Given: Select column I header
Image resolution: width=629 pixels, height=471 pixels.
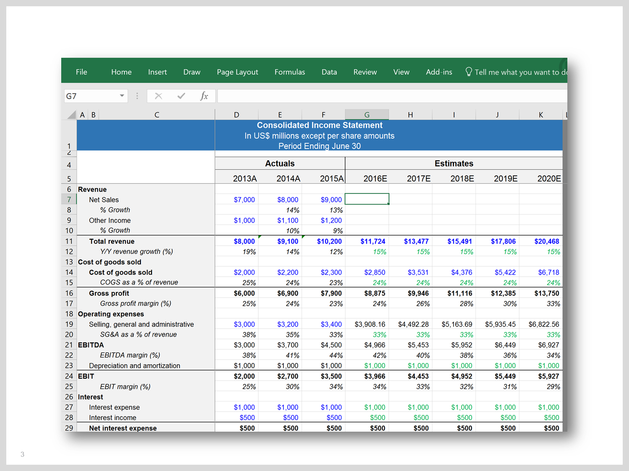Looking at the screenshot, I should point(454,115).
